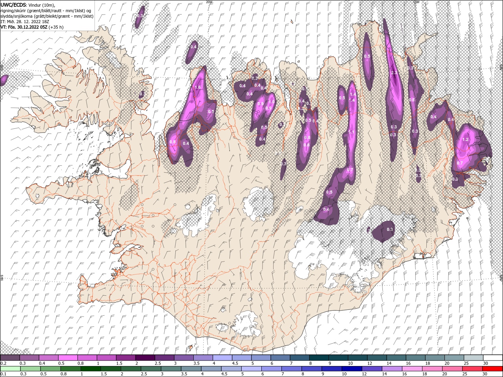Select the 0.7 snowfall value in the east
Viewport: 503px width, 377px height.
(460, 163)
